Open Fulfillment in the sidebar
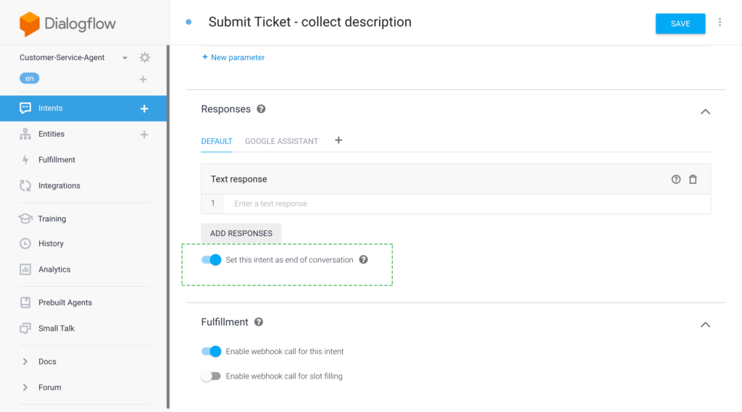Screen dimensions: 742x412 (57, 160)
